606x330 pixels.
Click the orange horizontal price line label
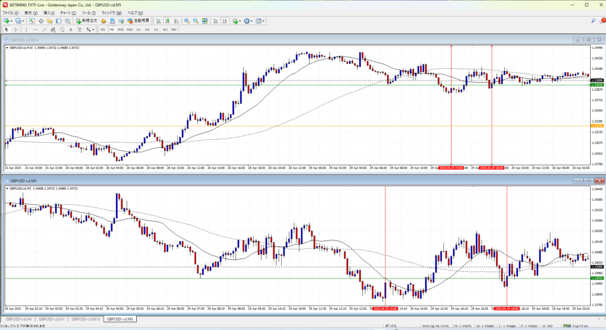click(x=598, y=126)
